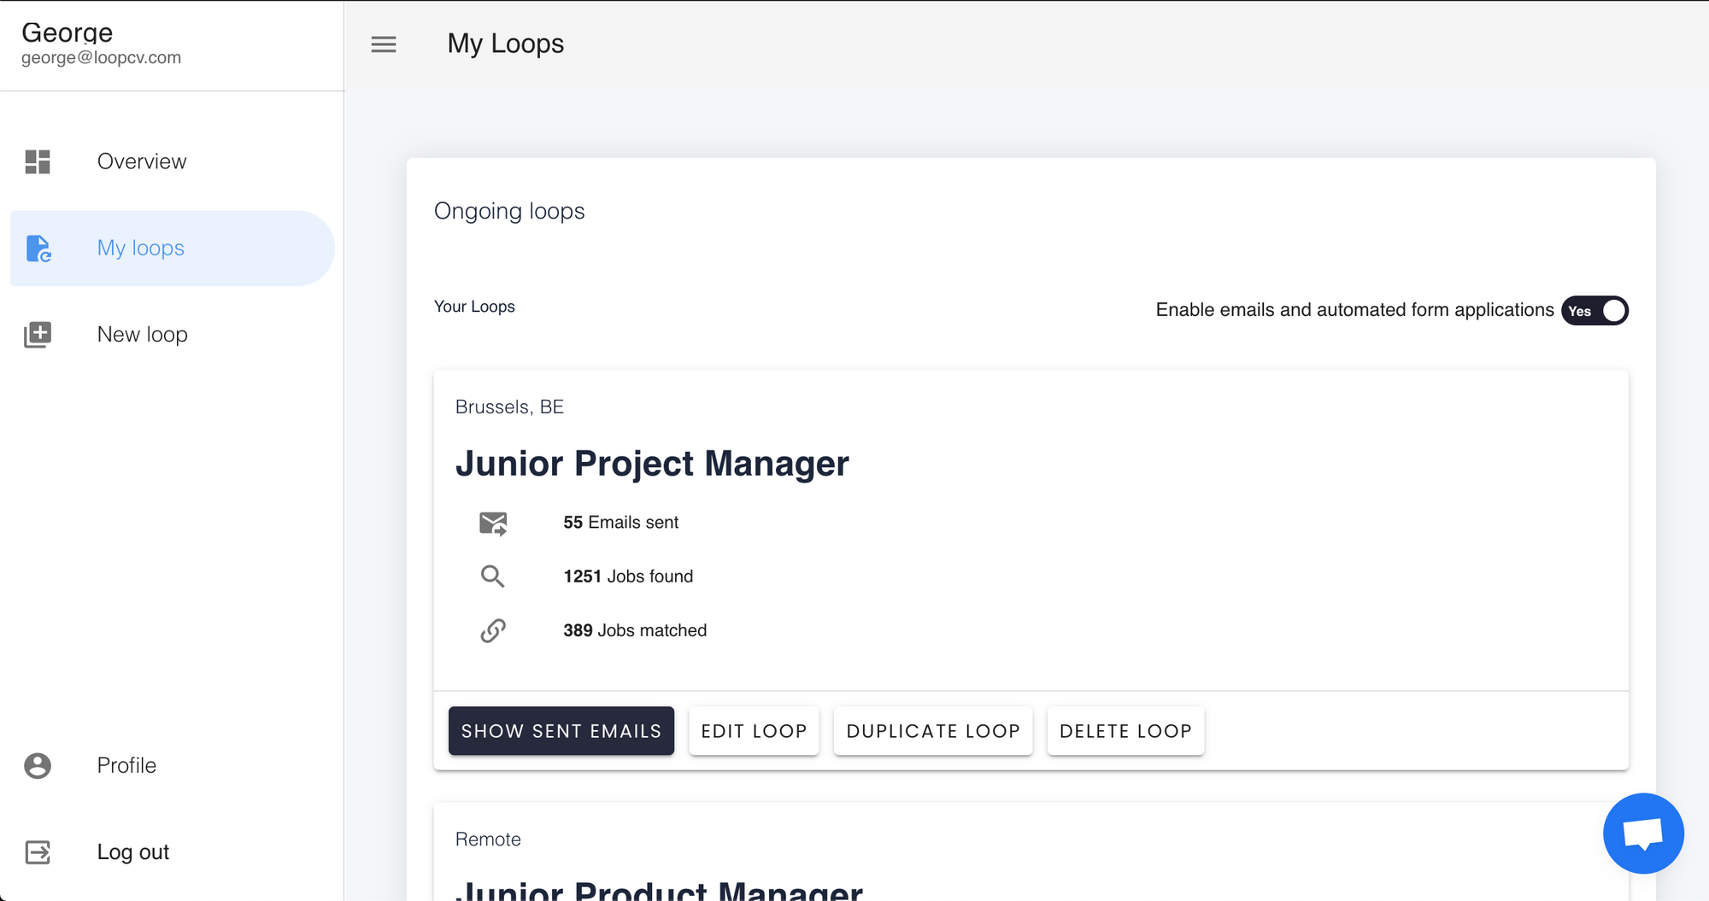1709x901 pixels.
Task: Click Show Sent Emails button
Action: pos(561,731)
